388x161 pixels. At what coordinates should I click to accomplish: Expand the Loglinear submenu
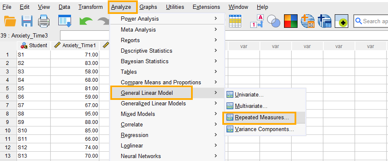(x=167, y=146)
